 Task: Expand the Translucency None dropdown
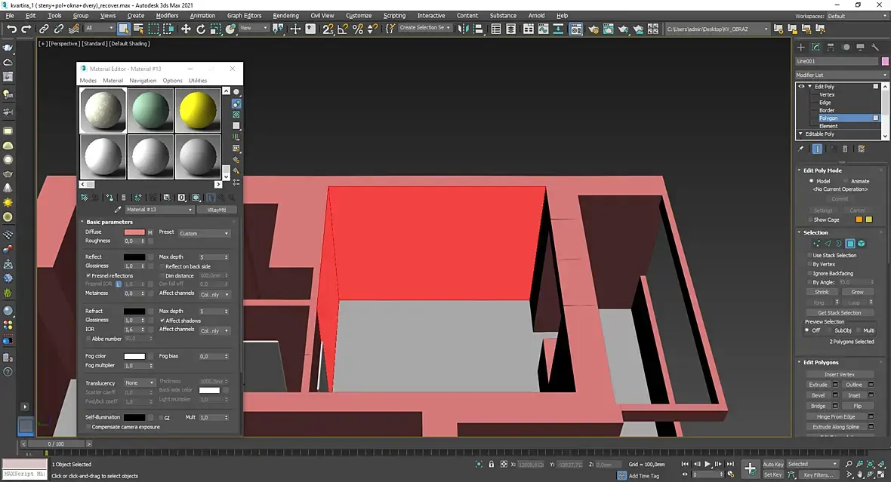pos(140,382)
